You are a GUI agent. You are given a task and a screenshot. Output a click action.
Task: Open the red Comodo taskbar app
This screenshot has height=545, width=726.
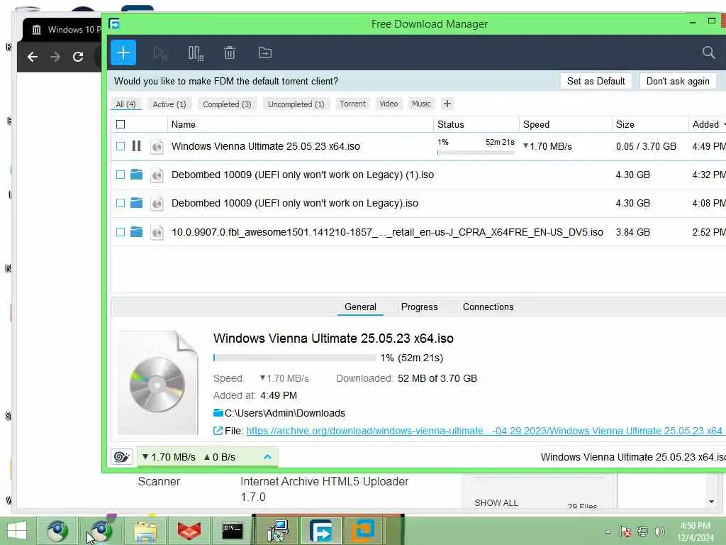pyautogui.click(x=189, y=531)
